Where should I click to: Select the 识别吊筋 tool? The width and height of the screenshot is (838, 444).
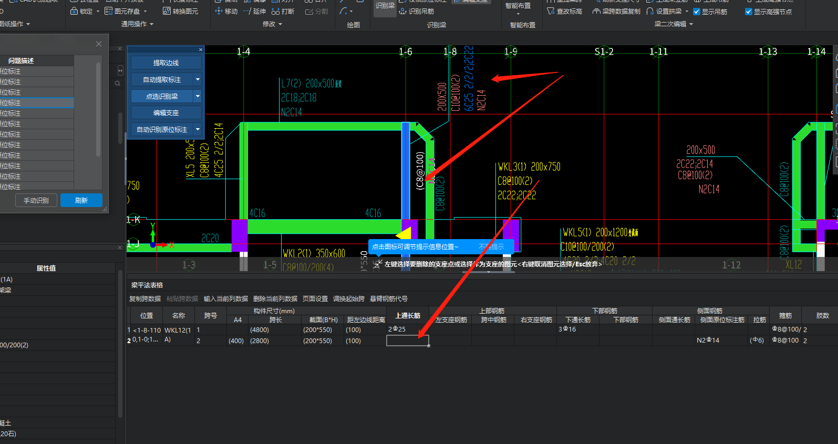(417, 11)
